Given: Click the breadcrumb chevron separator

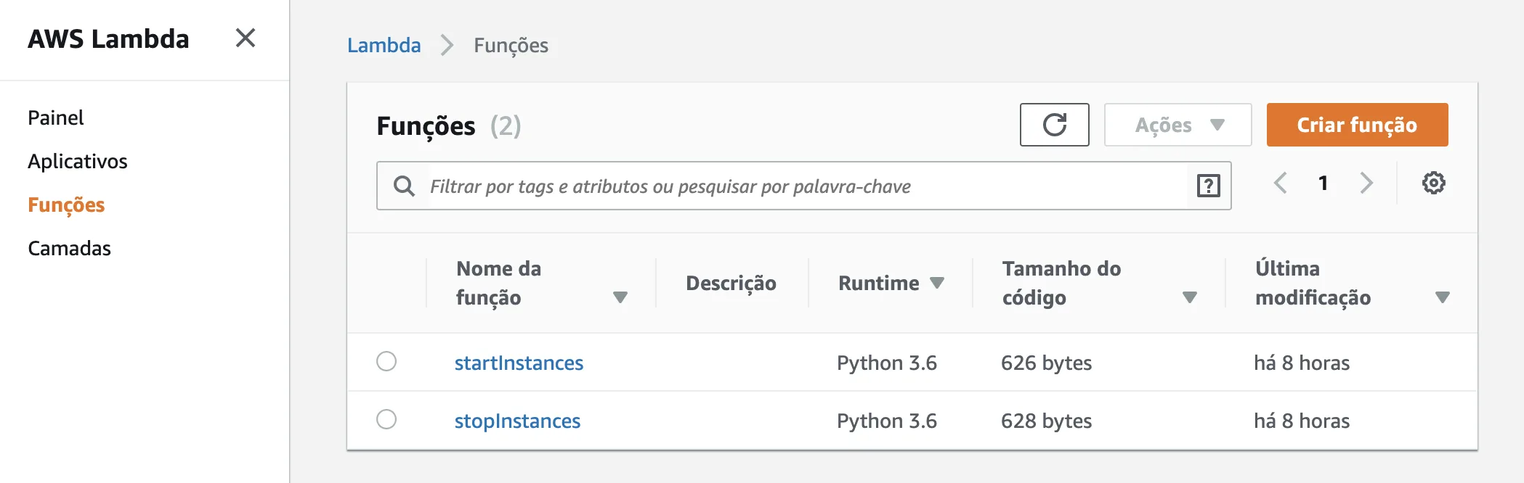Looking at the screenshot, I should [x=447, y=45].
